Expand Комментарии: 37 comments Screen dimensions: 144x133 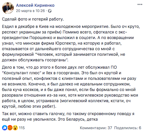(96, 128)
